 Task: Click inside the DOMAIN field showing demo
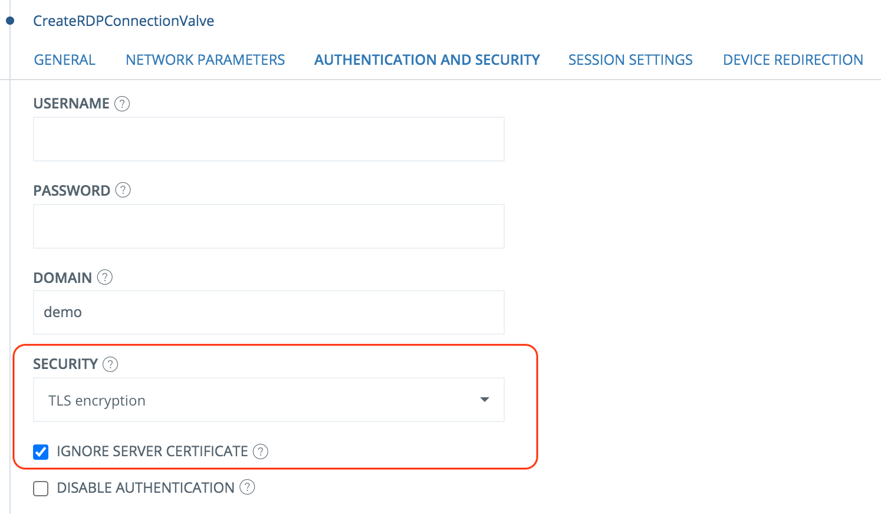(268, 312)
